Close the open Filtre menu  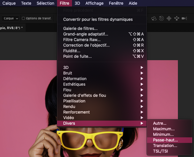point(64,3)
